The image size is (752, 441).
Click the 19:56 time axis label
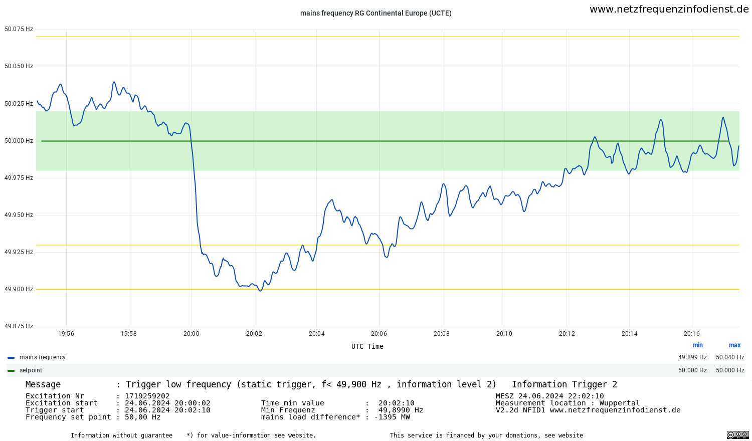66,334
